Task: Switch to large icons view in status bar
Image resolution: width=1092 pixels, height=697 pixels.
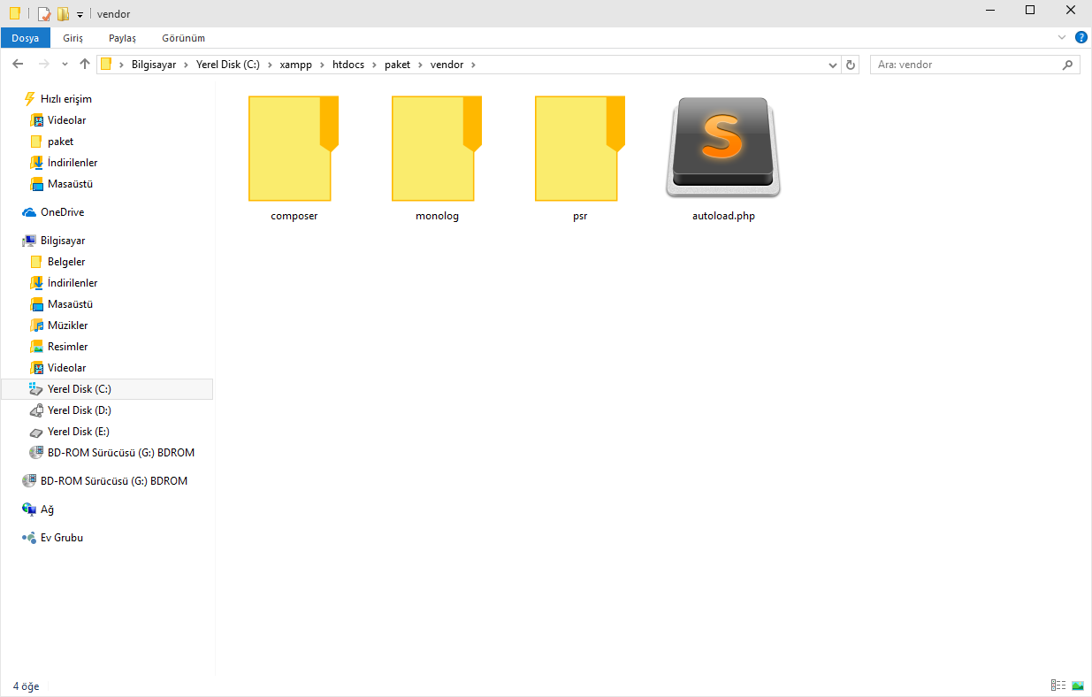Action: pos(1078,686)
